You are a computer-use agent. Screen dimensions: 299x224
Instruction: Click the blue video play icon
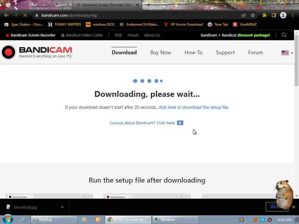coord(180,123)
